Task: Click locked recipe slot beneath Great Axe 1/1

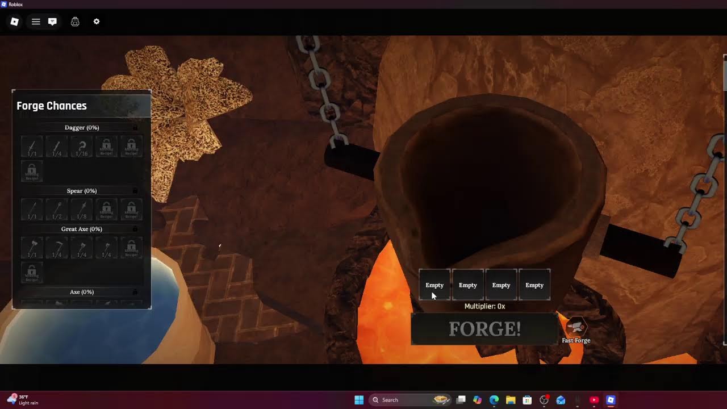Action: click(x=32, y=273)
